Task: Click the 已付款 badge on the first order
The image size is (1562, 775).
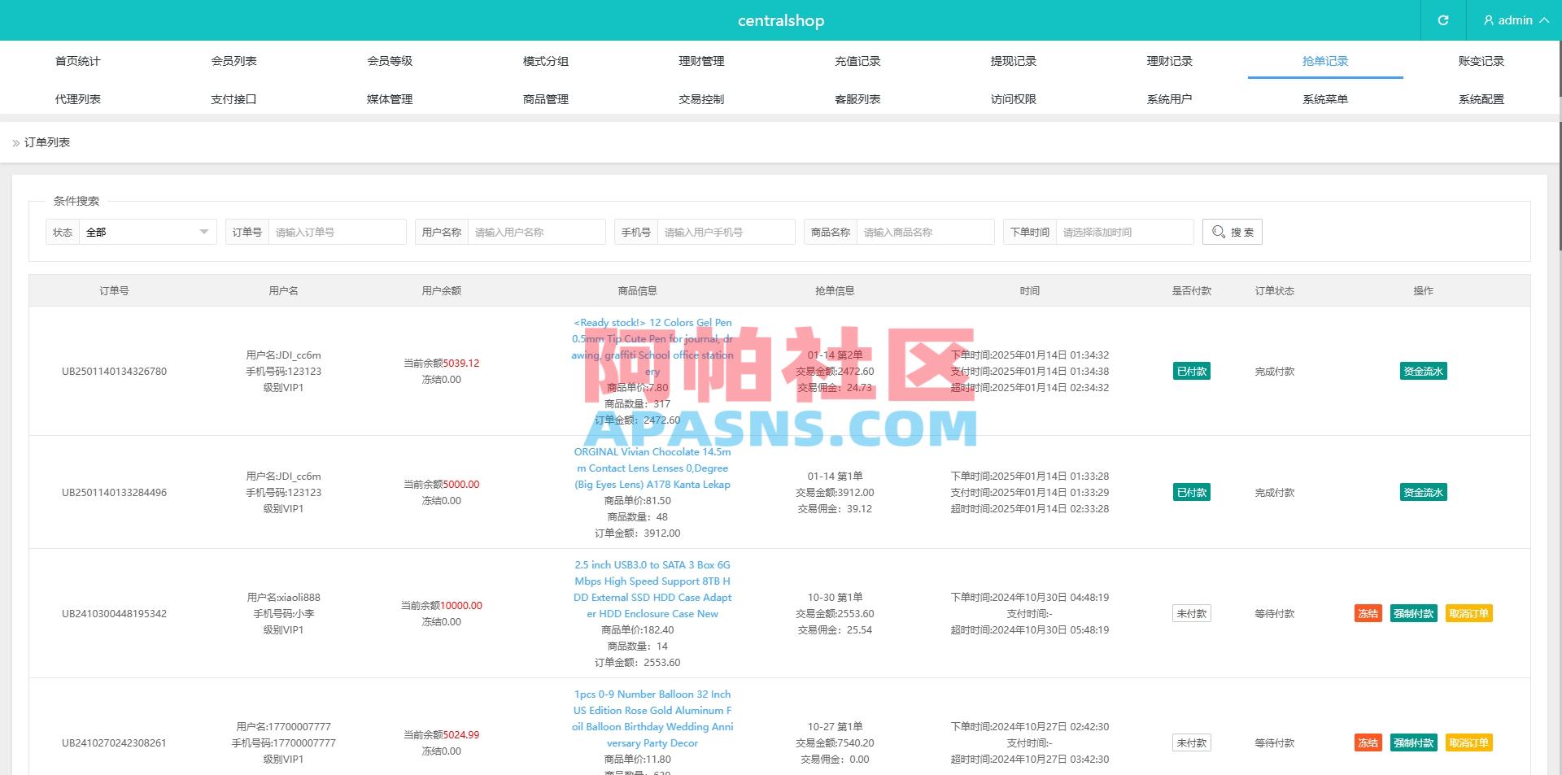Action: click(1191, 371)
